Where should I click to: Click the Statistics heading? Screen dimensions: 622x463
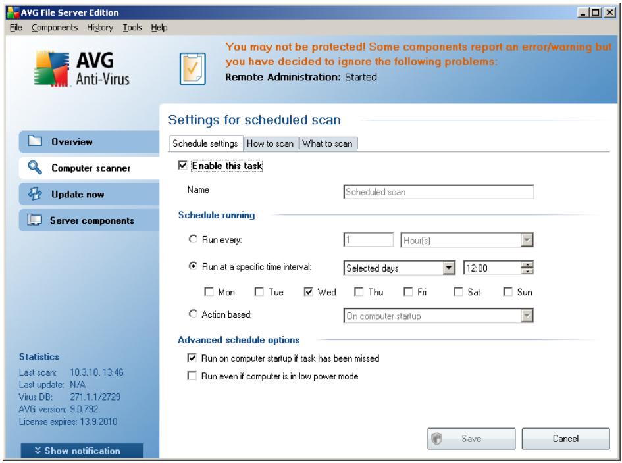click(x=39, y=356)
